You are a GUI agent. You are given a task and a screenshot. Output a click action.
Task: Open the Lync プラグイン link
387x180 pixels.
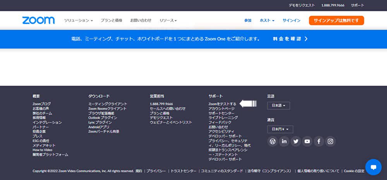point(100,122)
